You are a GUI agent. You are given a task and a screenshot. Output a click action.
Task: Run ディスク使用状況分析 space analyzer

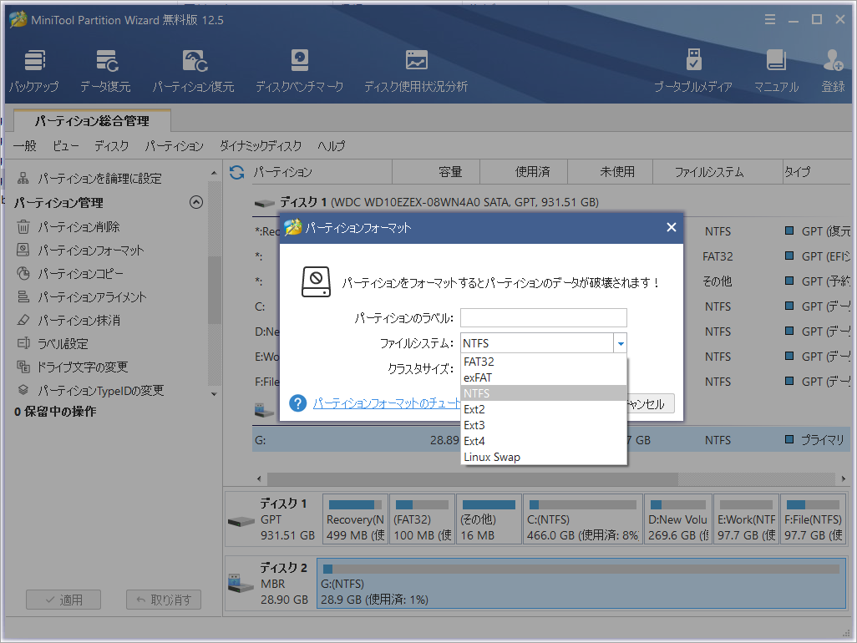tap(416, 67)
